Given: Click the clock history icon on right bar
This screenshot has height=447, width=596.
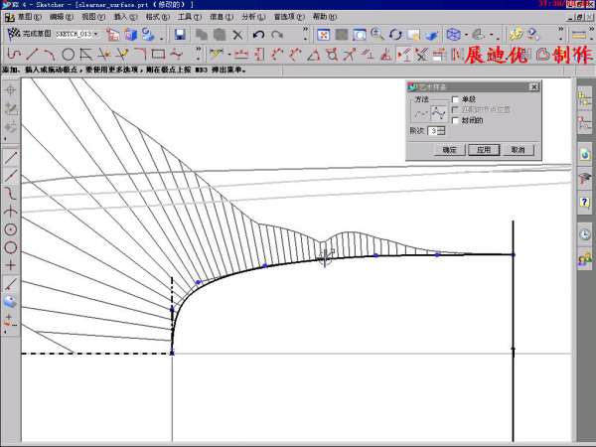Looking at the screenshot, I should click(x=585, y=234).
